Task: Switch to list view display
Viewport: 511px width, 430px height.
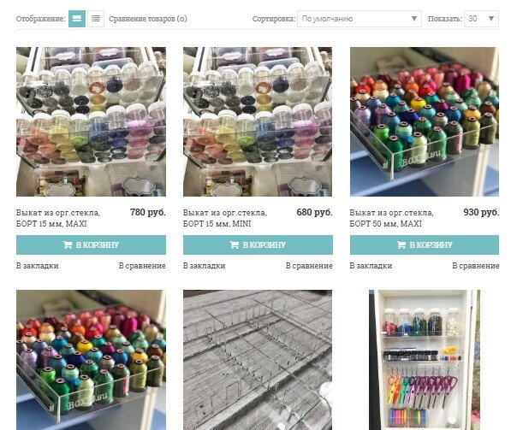Action: tap(96, 19)
